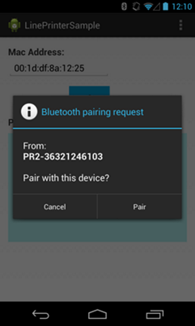Screen dimensions: 195x326
Task: Confirm pairing with the Pair button
Action: point(140,207)
